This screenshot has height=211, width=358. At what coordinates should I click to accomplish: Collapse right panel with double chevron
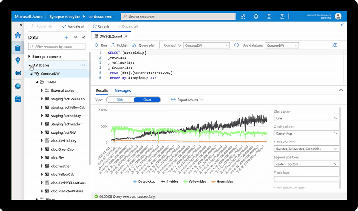pos(343,25)
